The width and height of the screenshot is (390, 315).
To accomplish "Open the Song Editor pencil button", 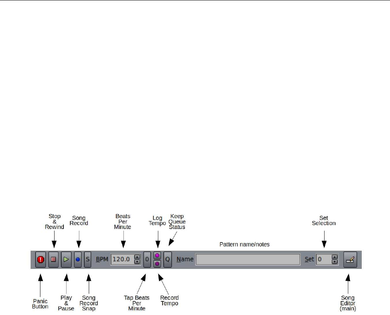I will [x=350, y=260].
